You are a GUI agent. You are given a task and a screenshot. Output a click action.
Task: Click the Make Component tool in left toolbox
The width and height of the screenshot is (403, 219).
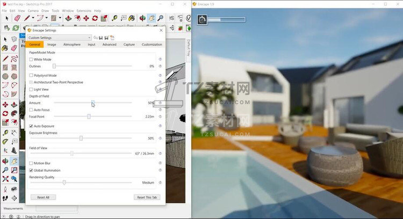click(x=14, y=39)
